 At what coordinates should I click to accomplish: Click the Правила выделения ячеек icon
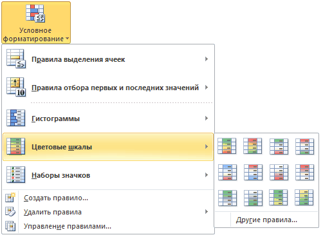[x=16, y=59]
